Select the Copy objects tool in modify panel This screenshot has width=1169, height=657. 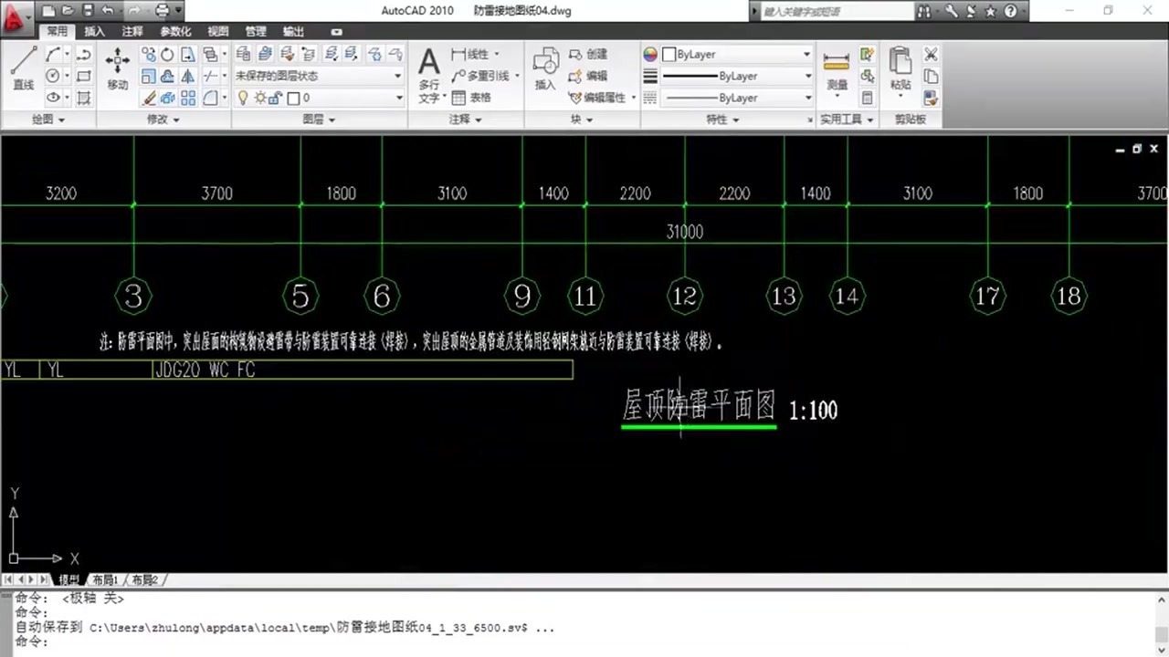[x=148, y=55]
